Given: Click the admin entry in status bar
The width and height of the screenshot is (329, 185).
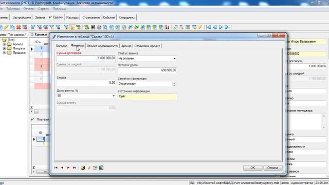Looking at the screenshot, I should click(285, 183).
